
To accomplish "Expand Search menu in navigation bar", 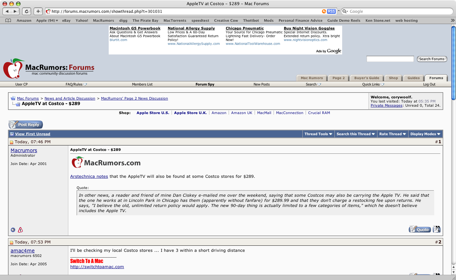I will click(x=313, y=84).
